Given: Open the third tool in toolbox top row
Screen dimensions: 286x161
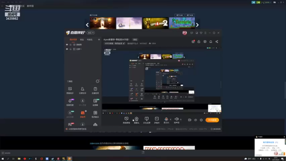Looking at the screenshot, I should (95, 91).
